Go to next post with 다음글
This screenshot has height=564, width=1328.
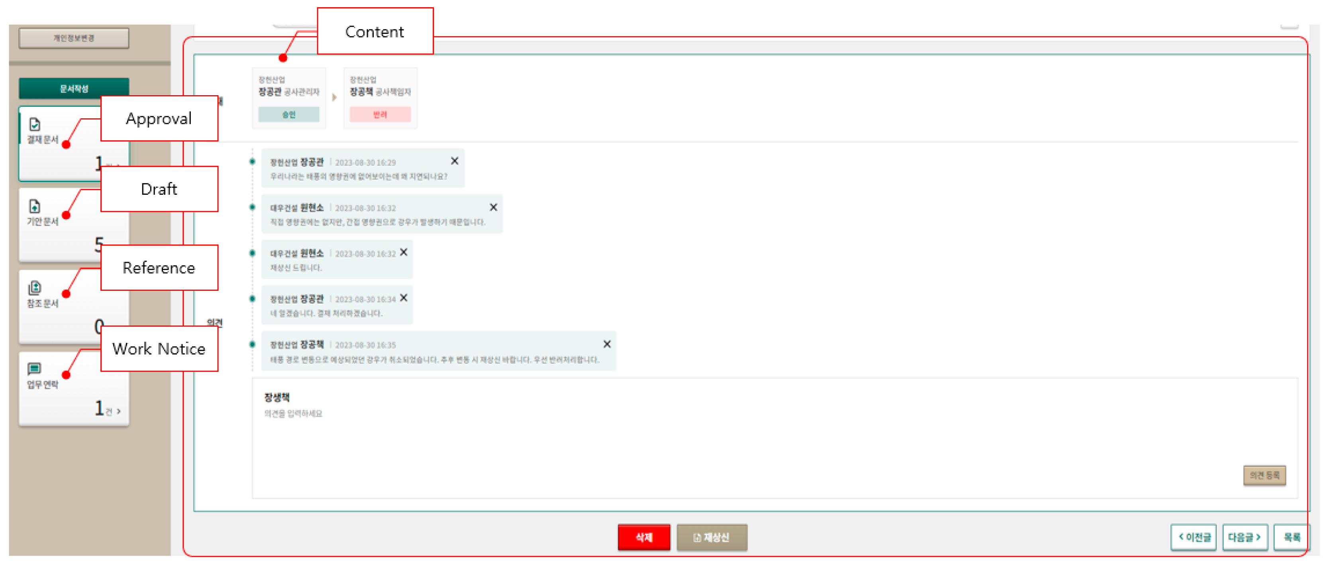pos(1244,537)
